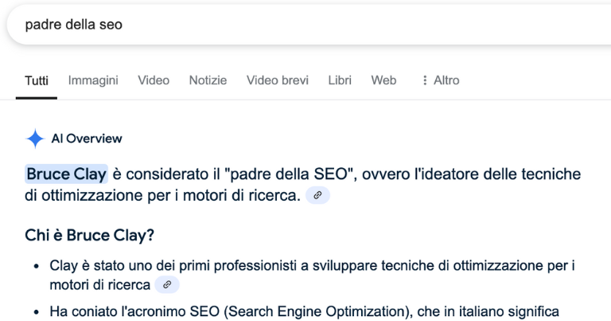Select the Libri tab
The image size is (611, 321).
340,80
